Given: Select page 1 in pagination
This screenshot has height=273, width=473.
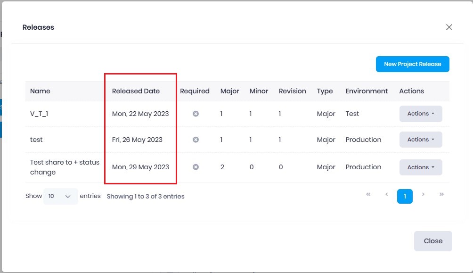Looking at the screenshot, I should pos(405,196).
